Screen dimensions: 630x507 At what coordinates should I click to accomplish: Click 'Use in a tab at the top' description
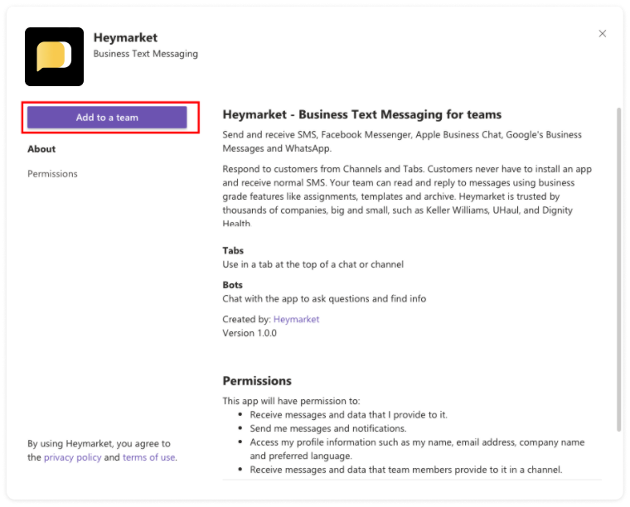tap(313, 264)
